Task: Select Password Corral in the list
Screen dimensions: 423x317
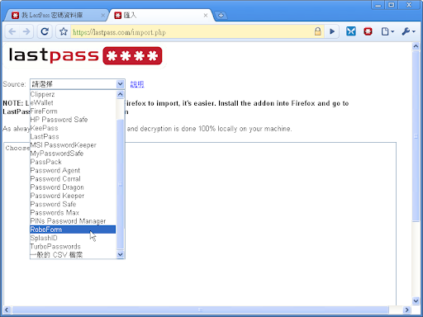Action: 73,179
